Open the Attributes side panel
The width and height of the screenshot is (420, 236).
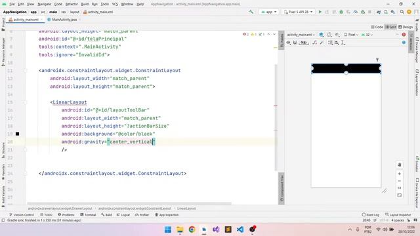click(411, 42)
